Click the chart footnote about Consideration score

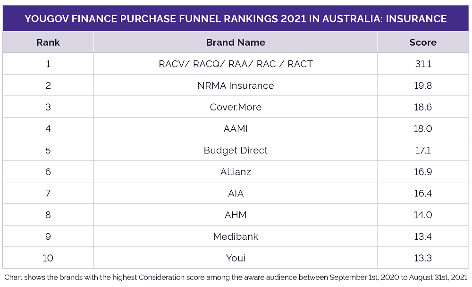tap(236, 277)
